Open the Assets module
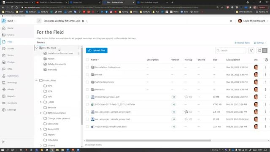This screenshot has width=270, height=152. pyautogui.click(x=11, y=90)
